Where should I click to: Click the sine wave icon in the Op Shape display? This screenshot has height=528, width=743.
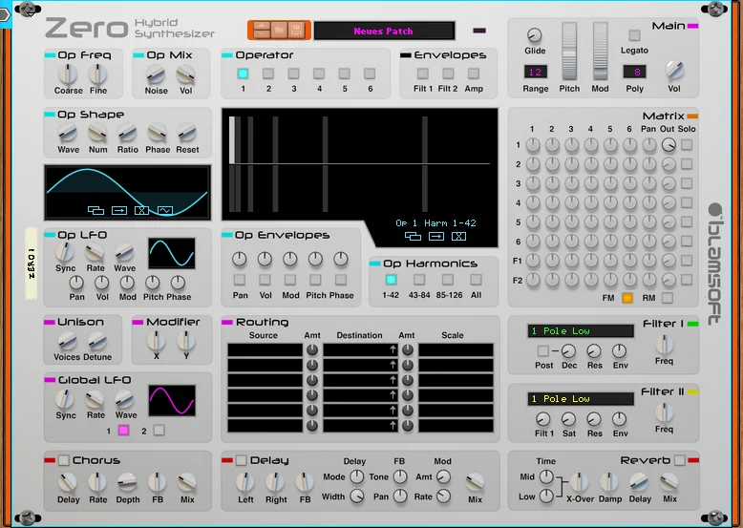(165, 210)
